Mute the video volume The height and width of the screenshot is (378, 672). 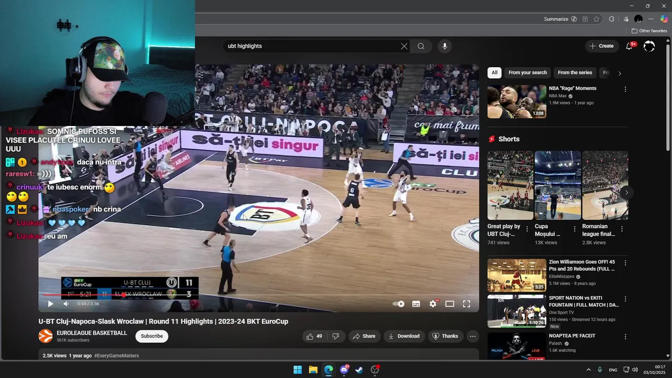click(x=66, y=303)
